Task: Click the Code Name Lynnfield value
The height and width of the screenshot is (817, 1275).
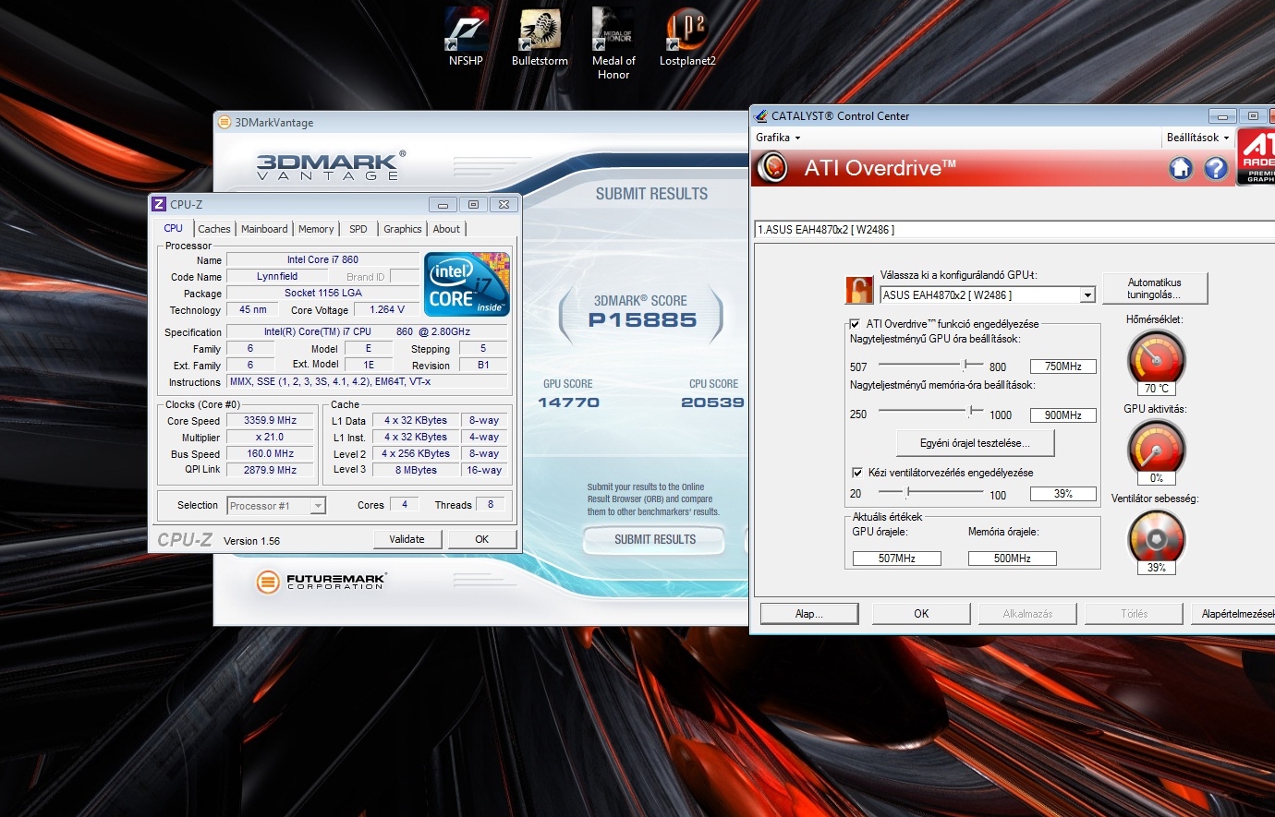Action: point(277,276)
